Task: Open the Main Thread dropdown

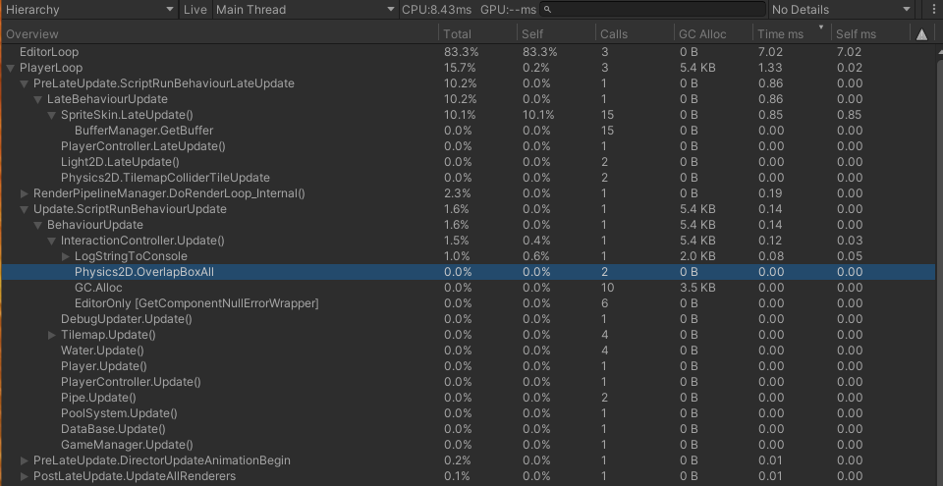Action: (305, 10)
